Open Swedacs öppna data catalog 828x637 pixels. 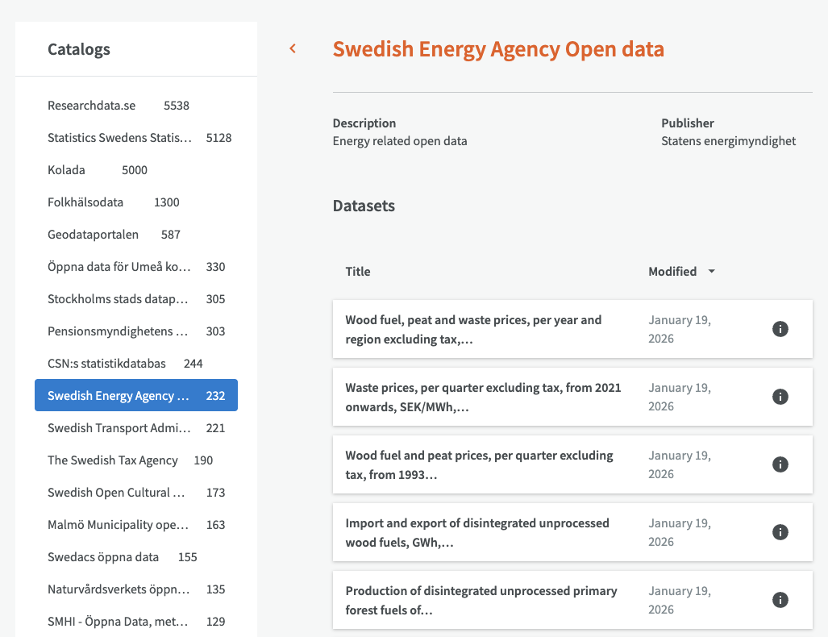click(x=103, y=557)
